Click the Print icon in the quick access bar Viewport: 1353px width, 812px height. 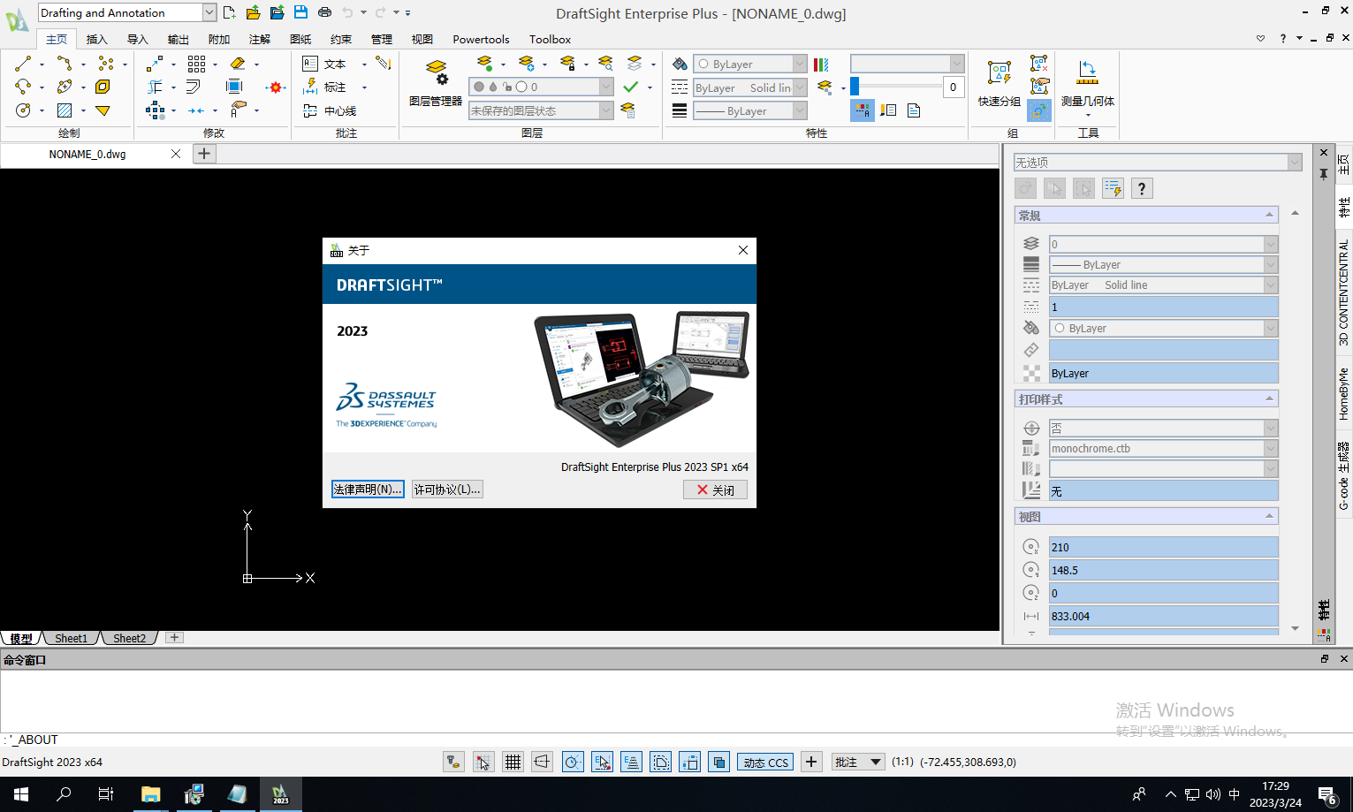pos(324,12)
